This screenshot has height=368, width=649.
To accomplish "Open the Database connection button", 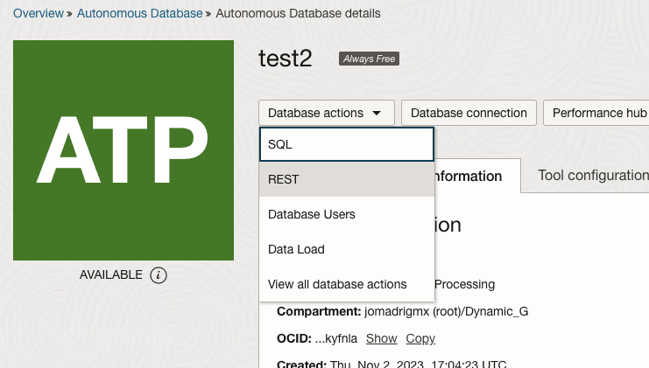I will pos(469,113).
